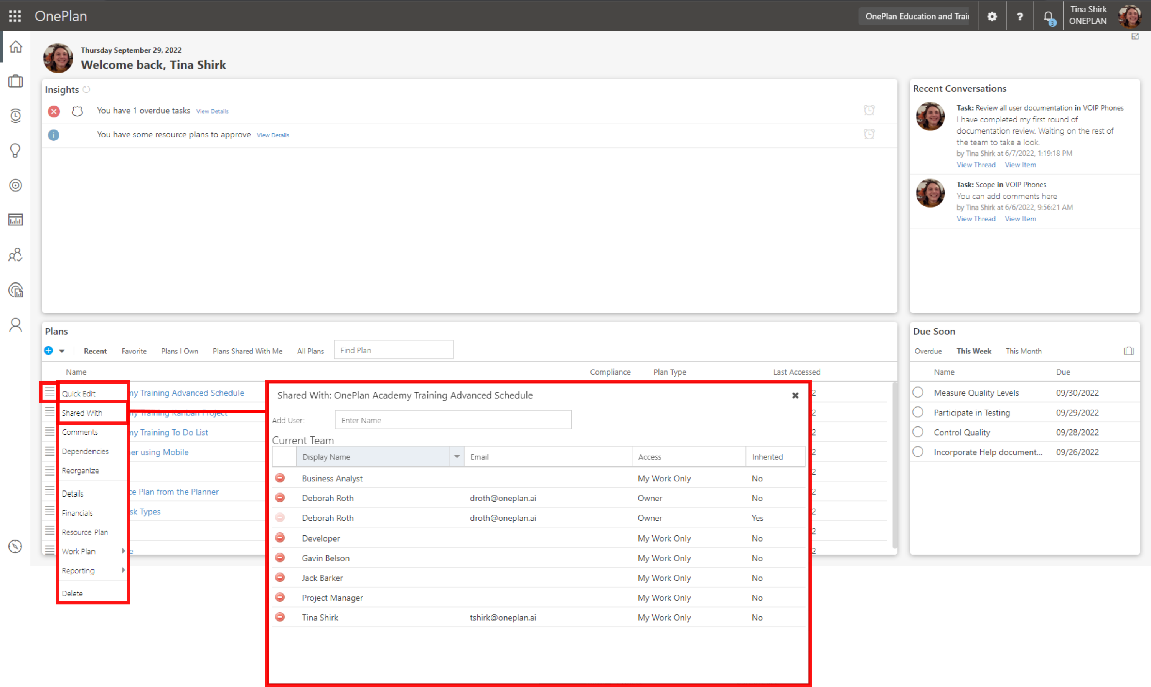Sort by the Email column header
The image size is (1151, 687).
(x=548, y=457)
